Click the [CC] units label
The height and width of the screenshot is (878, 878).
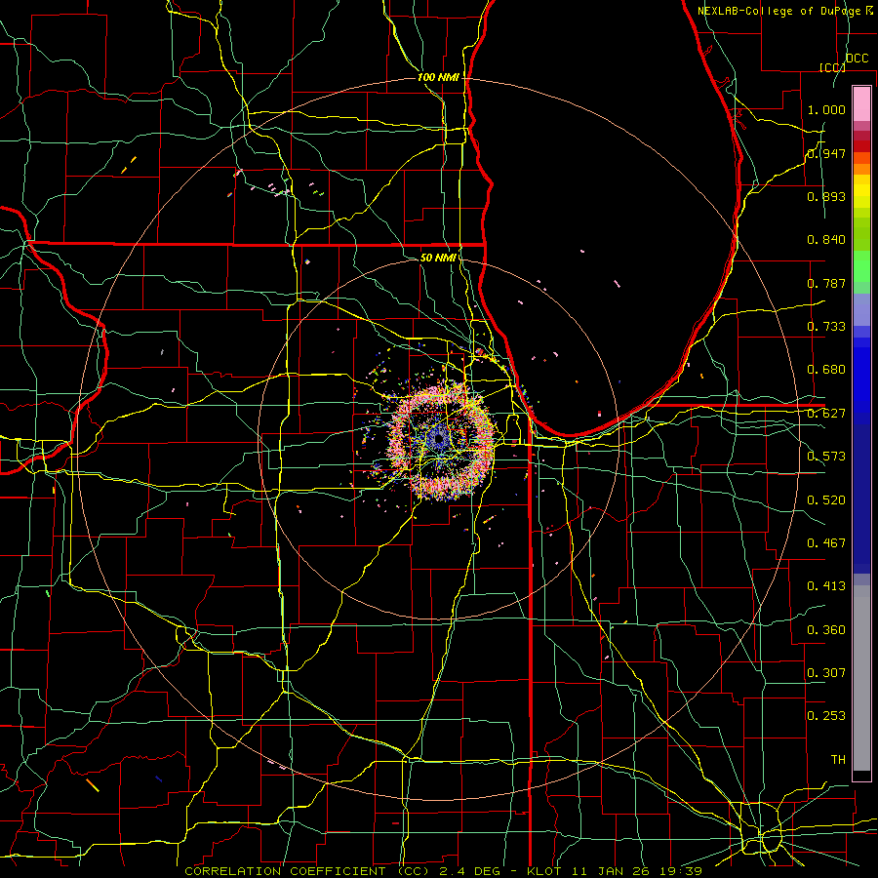coord(832,67)
